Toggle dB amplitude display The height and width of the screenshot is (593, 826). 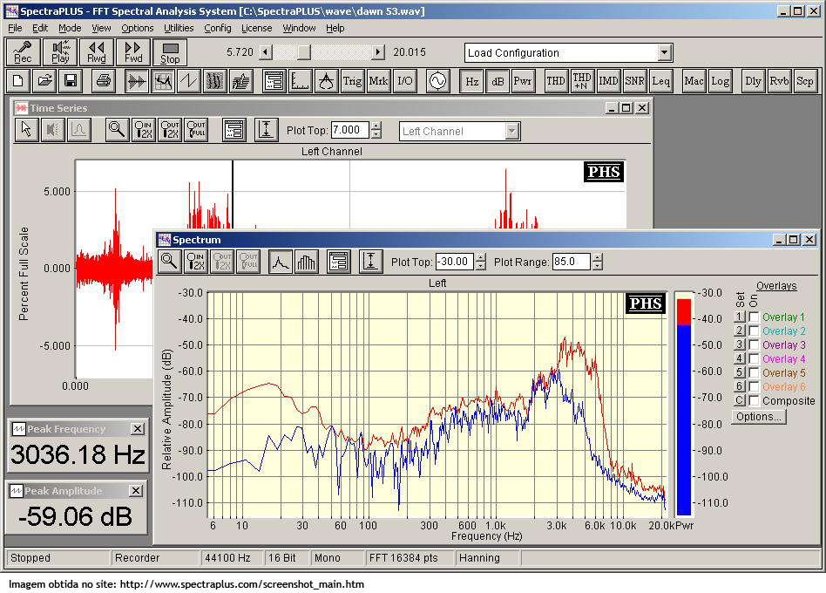point(498,81)
